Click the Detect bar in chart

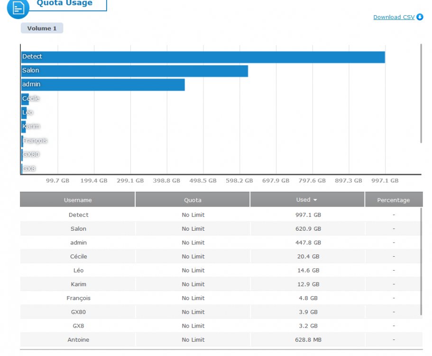pos(203,57)
